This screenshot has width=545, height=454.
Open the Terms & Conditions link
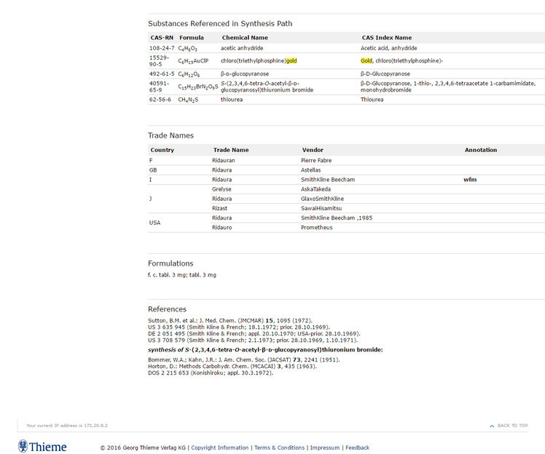[279, 447]
